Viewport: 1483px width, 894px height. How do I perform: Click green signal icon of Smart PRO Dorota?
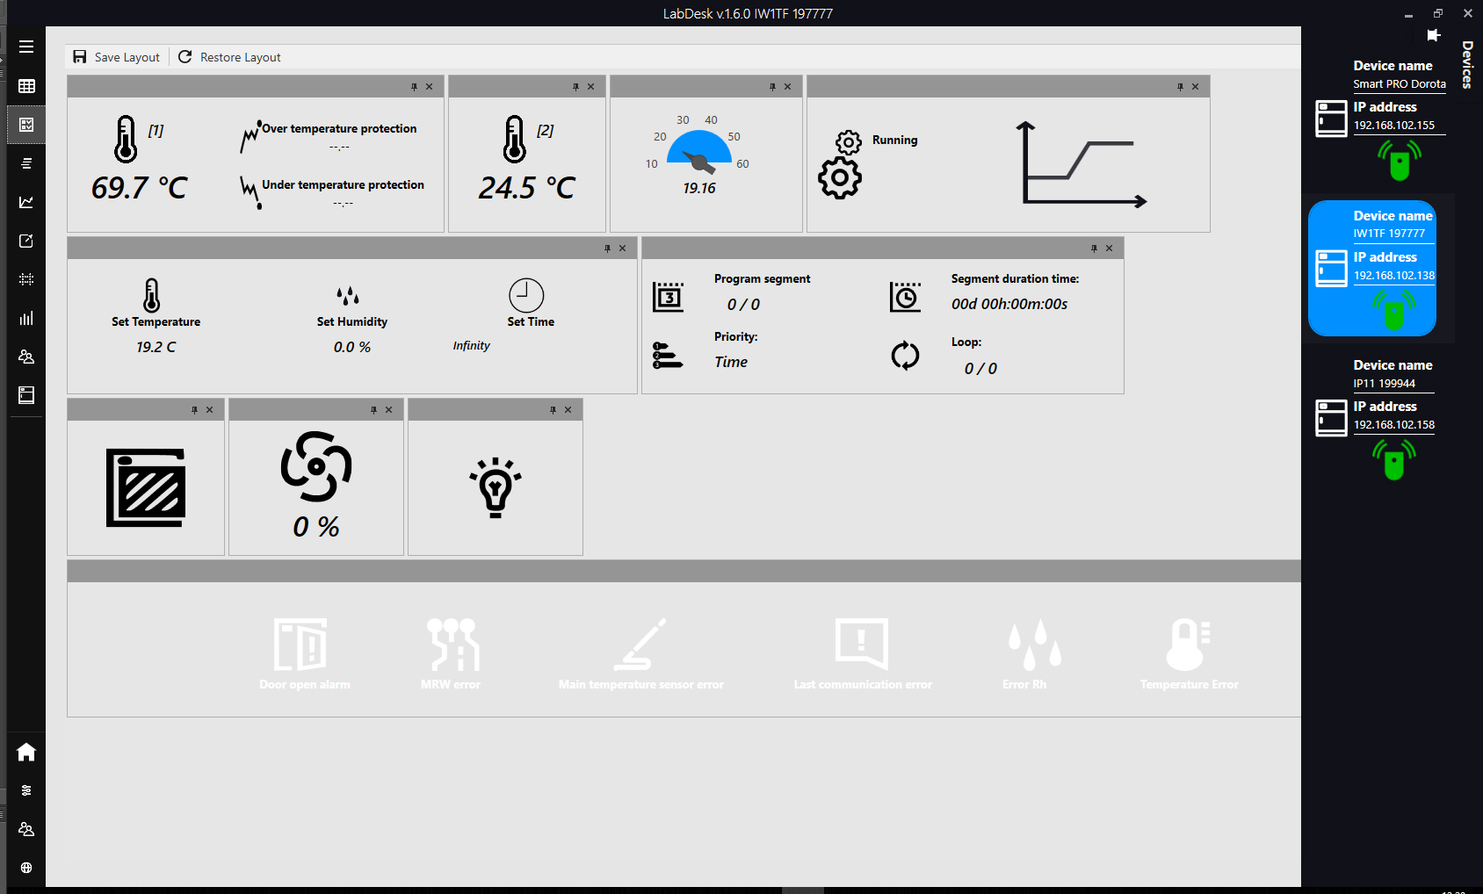1400,161
